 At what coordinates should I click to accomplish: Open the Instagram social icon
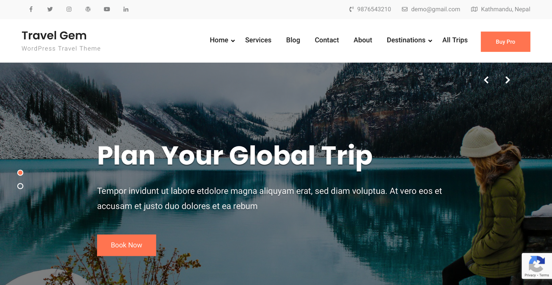tap(69, 9)
